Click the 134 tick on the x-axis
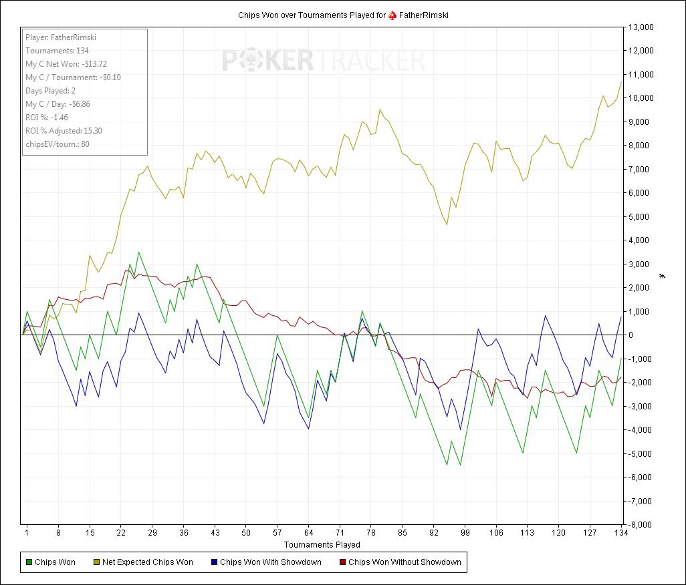 [x=621, y=533]
